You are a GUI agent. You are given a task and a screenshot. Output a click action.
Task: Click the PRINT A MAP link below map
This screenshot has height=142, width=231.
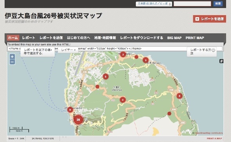pyautogui.click(x=214, y=138)
